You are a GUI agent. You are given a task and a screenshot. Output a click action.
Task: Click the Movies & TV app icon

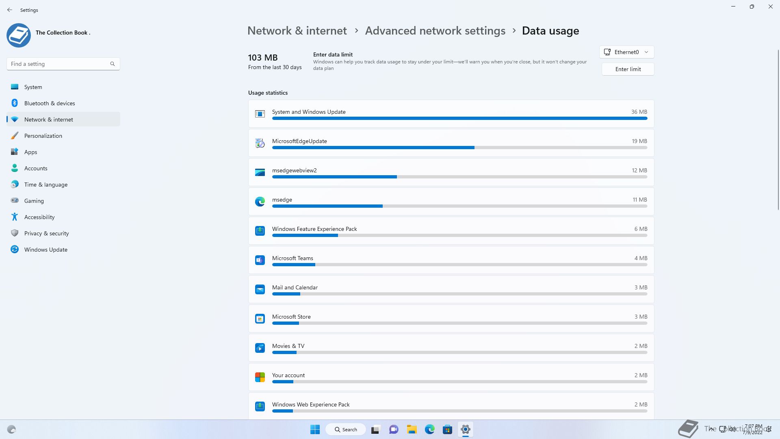[260, 348]
